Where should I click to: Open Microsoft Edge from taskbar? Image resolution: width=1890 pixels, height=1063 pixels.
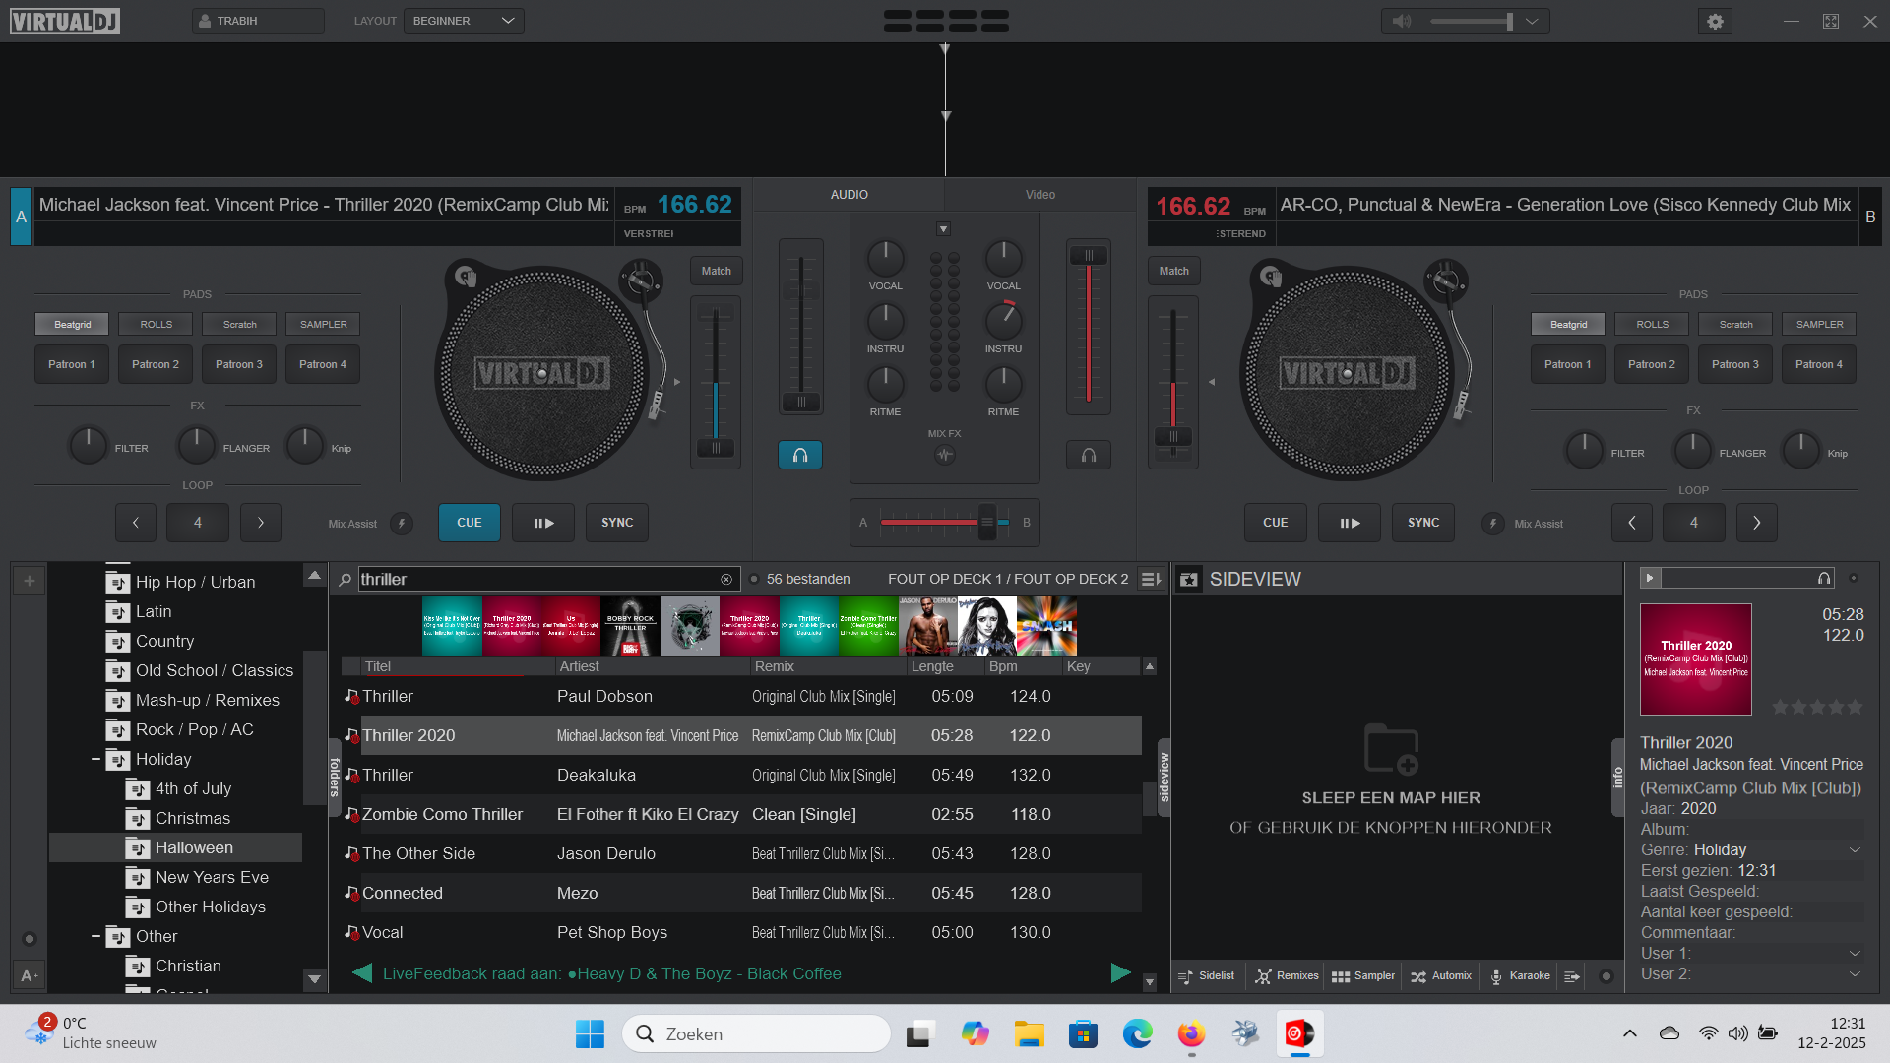(1137, 1033)
